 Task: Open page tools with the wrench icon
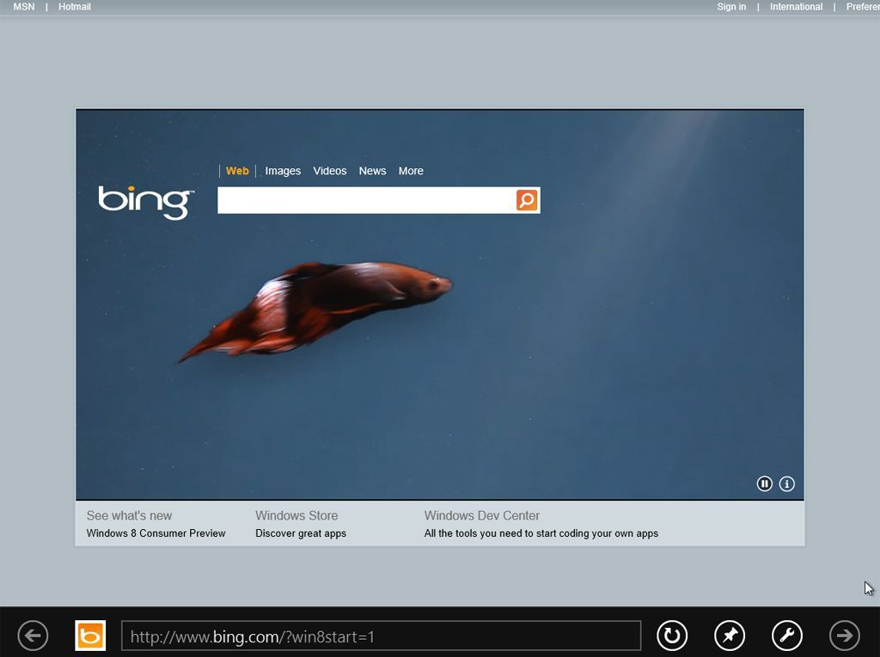click(787, 636)
